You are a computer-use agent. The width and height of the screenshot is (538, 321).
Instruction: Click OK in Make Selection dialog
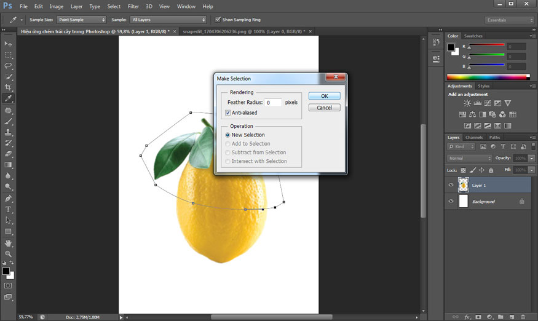point(324,96)
